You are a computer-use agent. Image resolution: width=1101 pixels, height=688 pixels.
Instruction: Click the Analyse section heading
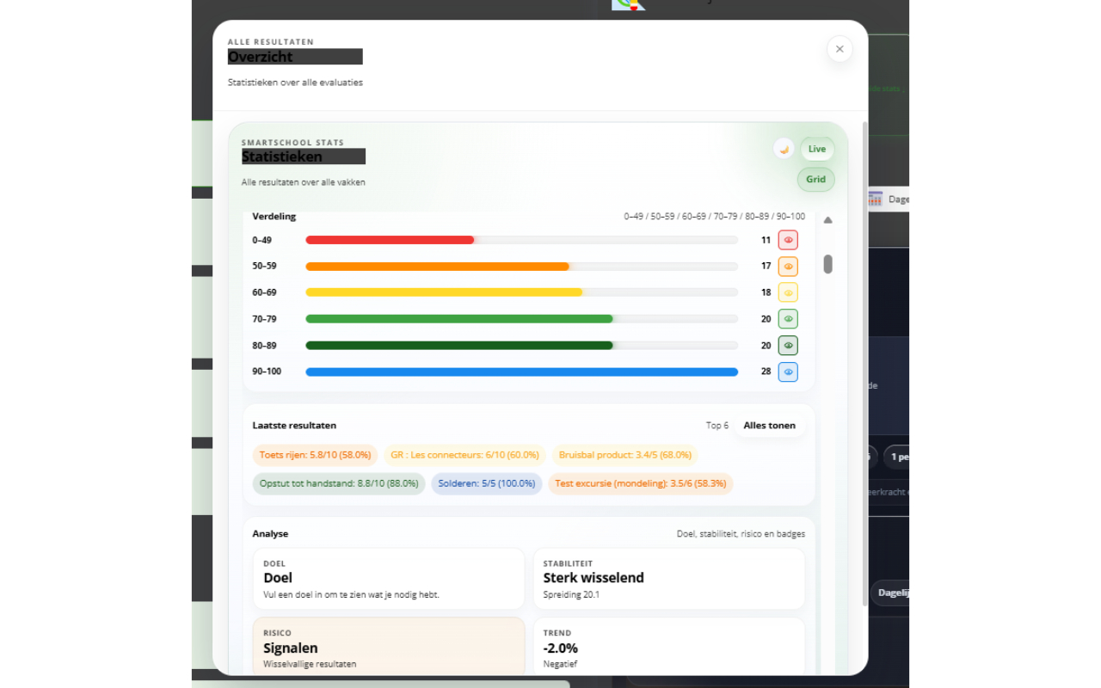[x=270, y=534]
